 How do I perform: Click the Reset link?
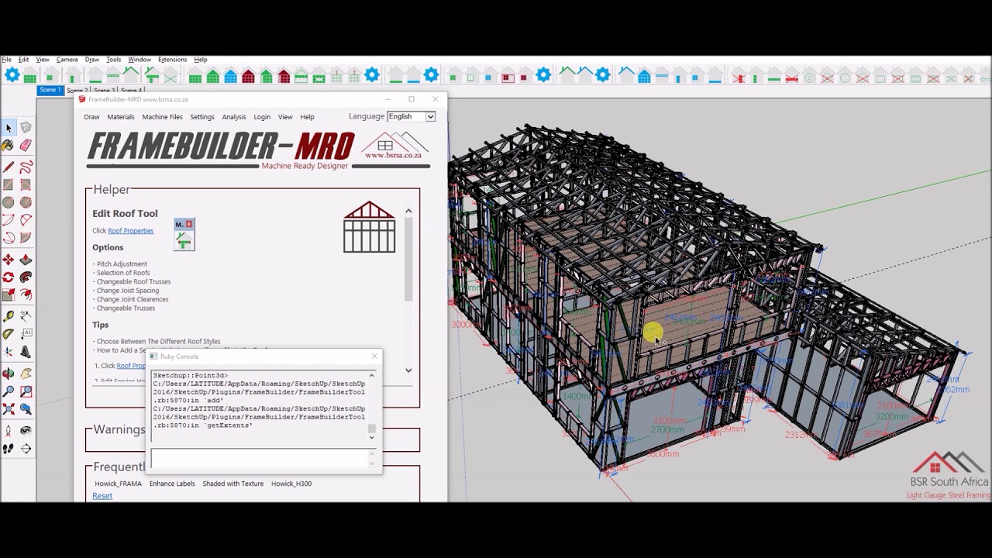pyautogui.click(x=102, y=496)
